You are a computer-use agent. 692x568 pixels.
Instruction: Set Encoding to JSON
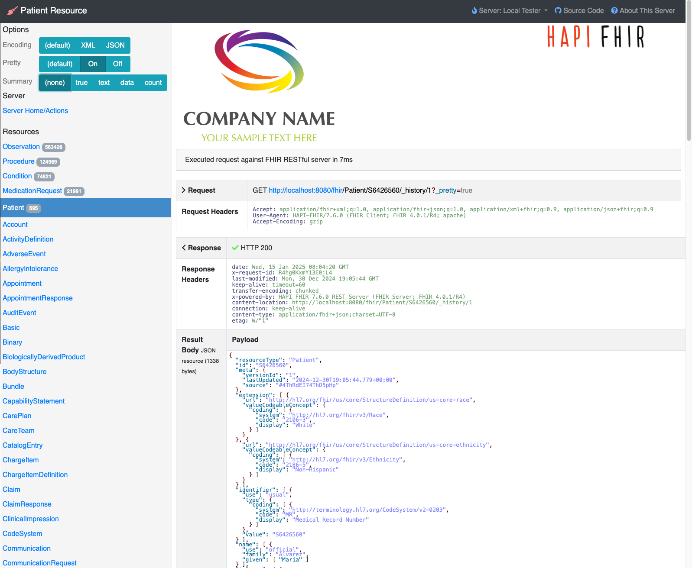(115, 45)
